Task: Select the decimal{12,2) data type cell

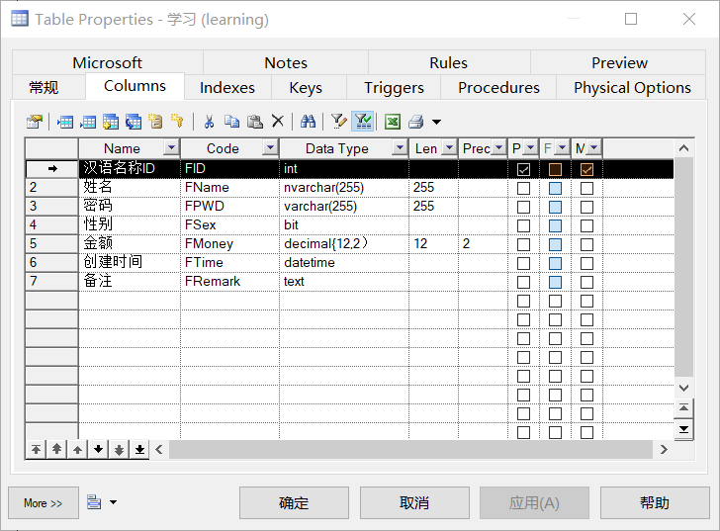Action: 344,243
